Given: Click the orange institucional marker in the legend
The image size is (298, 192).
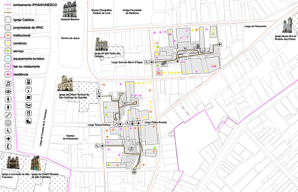Looking at the screenshot, I should tap(8, 35).
